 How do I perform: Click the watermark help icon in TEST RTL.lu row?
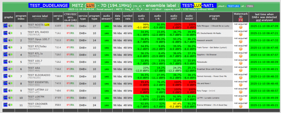click(x=241, y=56)
